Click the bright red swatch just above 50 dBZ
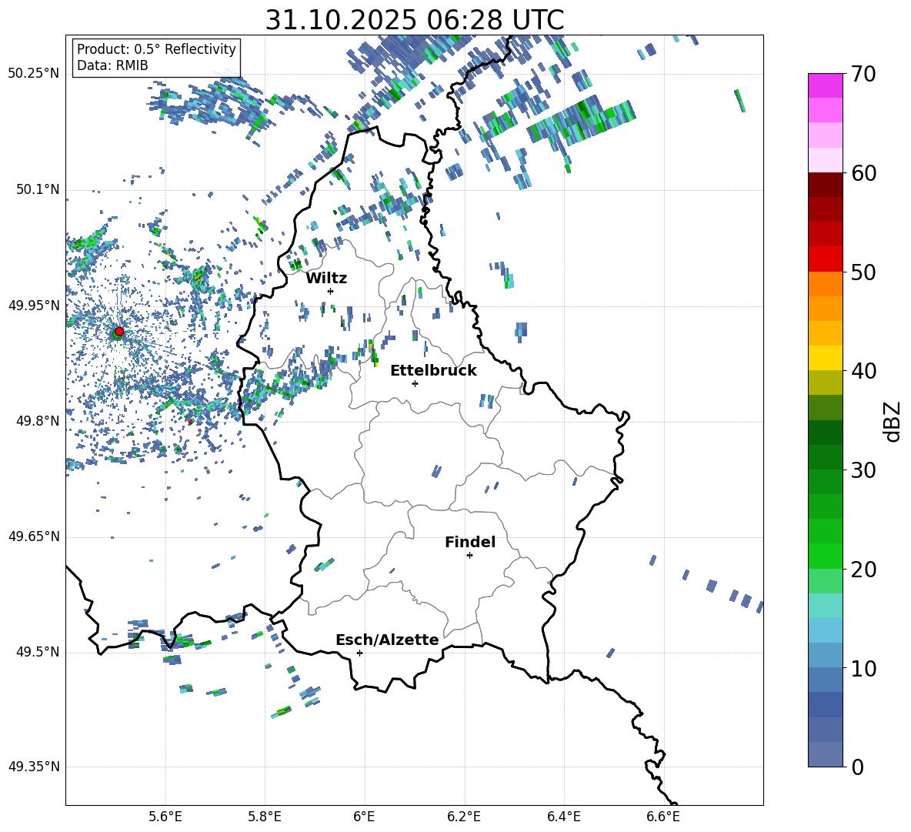 825,259
